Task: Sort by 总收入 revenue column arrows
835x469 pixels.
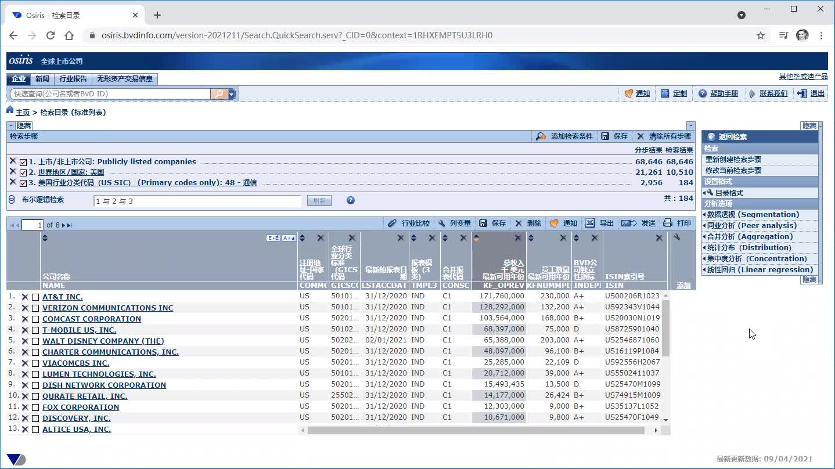Action: pyautogui.click(x=476, y=238)
